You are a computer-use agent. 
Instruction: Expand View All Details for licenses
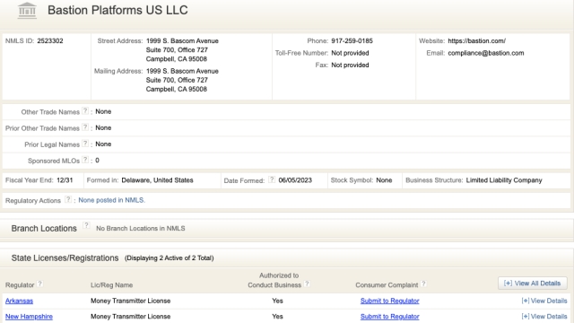point(532,284)
